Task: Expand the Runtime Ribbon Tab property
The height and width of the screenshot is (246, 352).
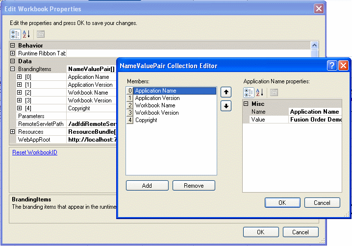Action: 13,53
